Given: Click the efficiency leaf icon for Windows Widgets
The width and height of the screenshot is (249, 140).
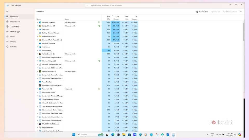Looking at the screenshot, I should coord(99,61).
